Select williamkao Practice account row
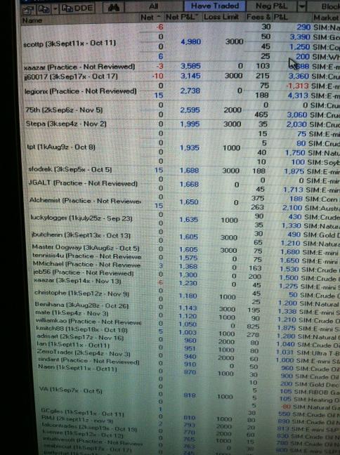The height and width of the screenshot is (455, 340). click(x=89, y=322)
